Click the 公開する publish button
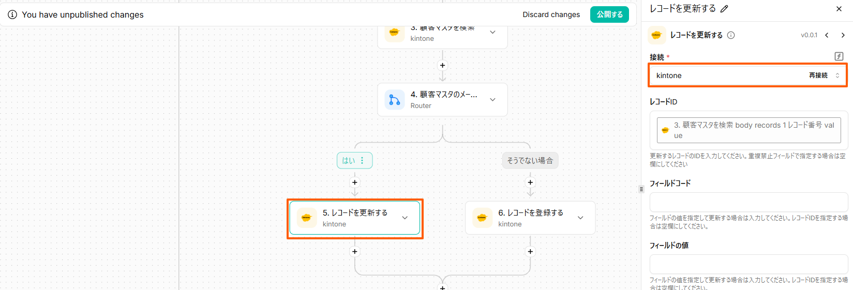 pyautogui.click(x=609, y=14)
